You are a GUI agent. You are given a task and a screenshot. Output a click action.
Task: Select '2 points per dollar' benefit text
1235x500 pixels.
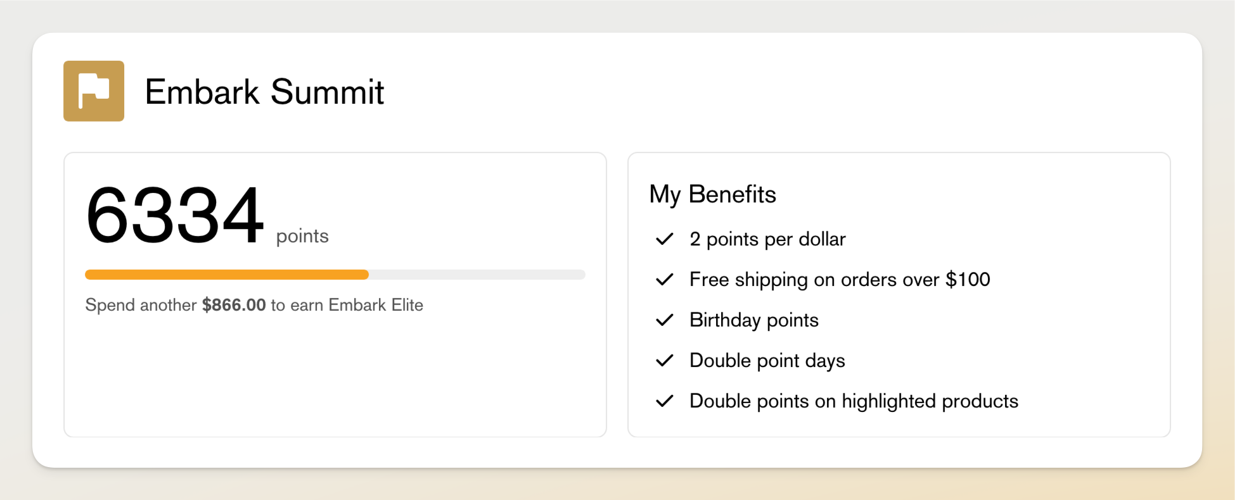click(767, 239)
